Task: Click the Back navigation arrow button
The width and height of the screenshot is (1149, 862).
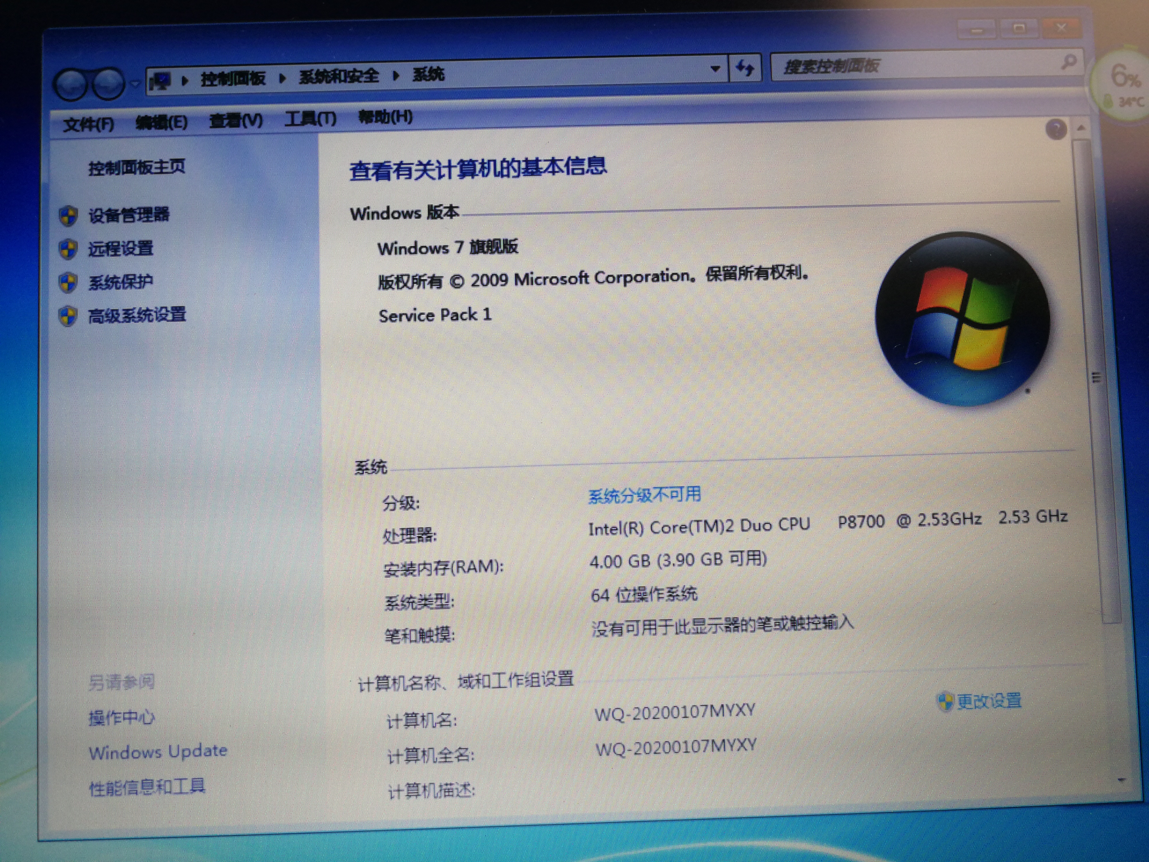Action: click(70, 85)
